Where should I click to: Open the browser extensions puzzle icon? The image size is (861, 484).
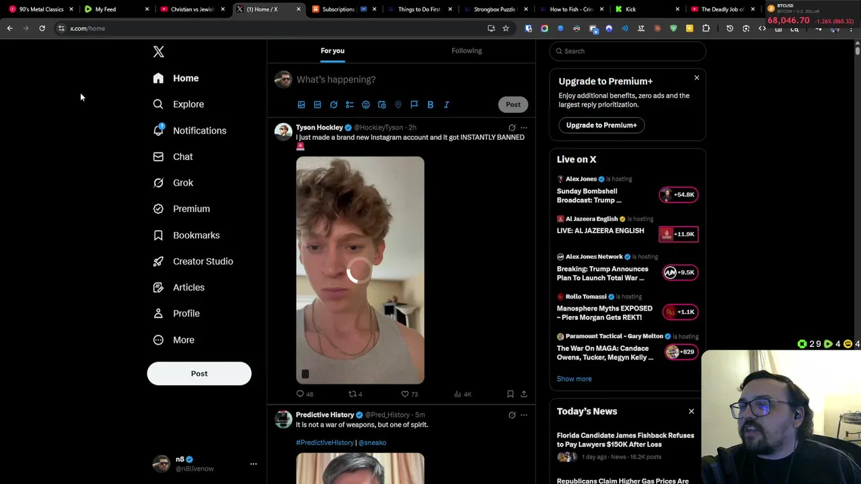[706, 28]
